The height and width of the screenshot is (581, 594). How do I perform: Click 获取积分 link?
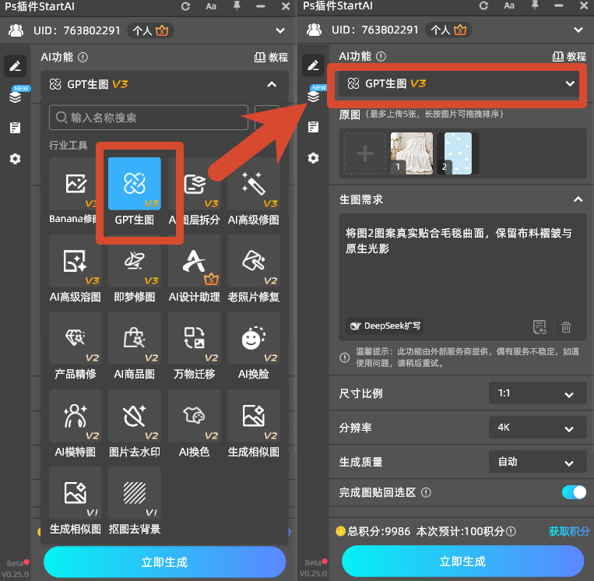point(569,531)
